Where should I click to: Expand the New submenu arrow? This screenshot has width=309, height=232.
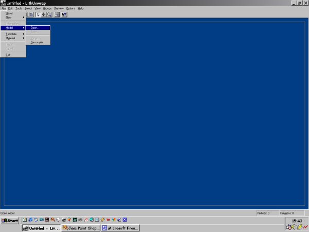pyautogui.click(x=24, y=18)
